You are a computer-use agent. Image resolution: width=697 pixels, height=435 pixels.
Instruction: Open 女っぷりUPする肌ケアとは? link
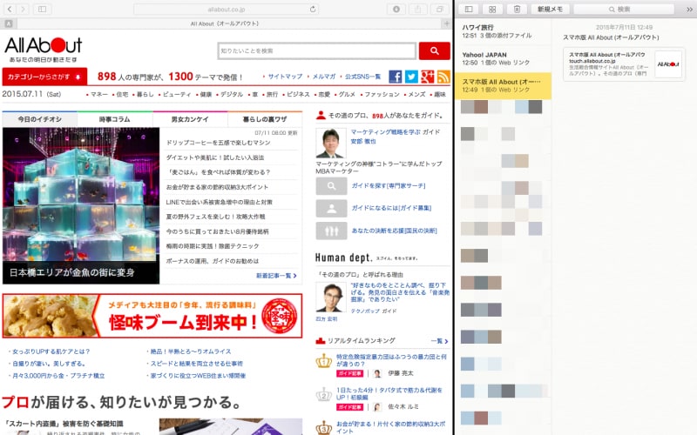pos(51,351)
